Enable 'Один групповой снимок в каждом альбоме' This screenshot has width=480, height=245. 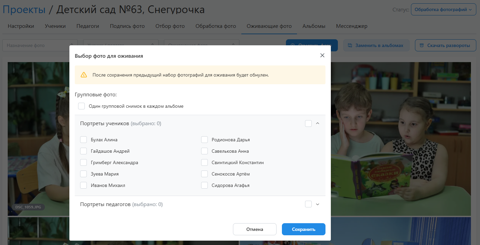81,106
